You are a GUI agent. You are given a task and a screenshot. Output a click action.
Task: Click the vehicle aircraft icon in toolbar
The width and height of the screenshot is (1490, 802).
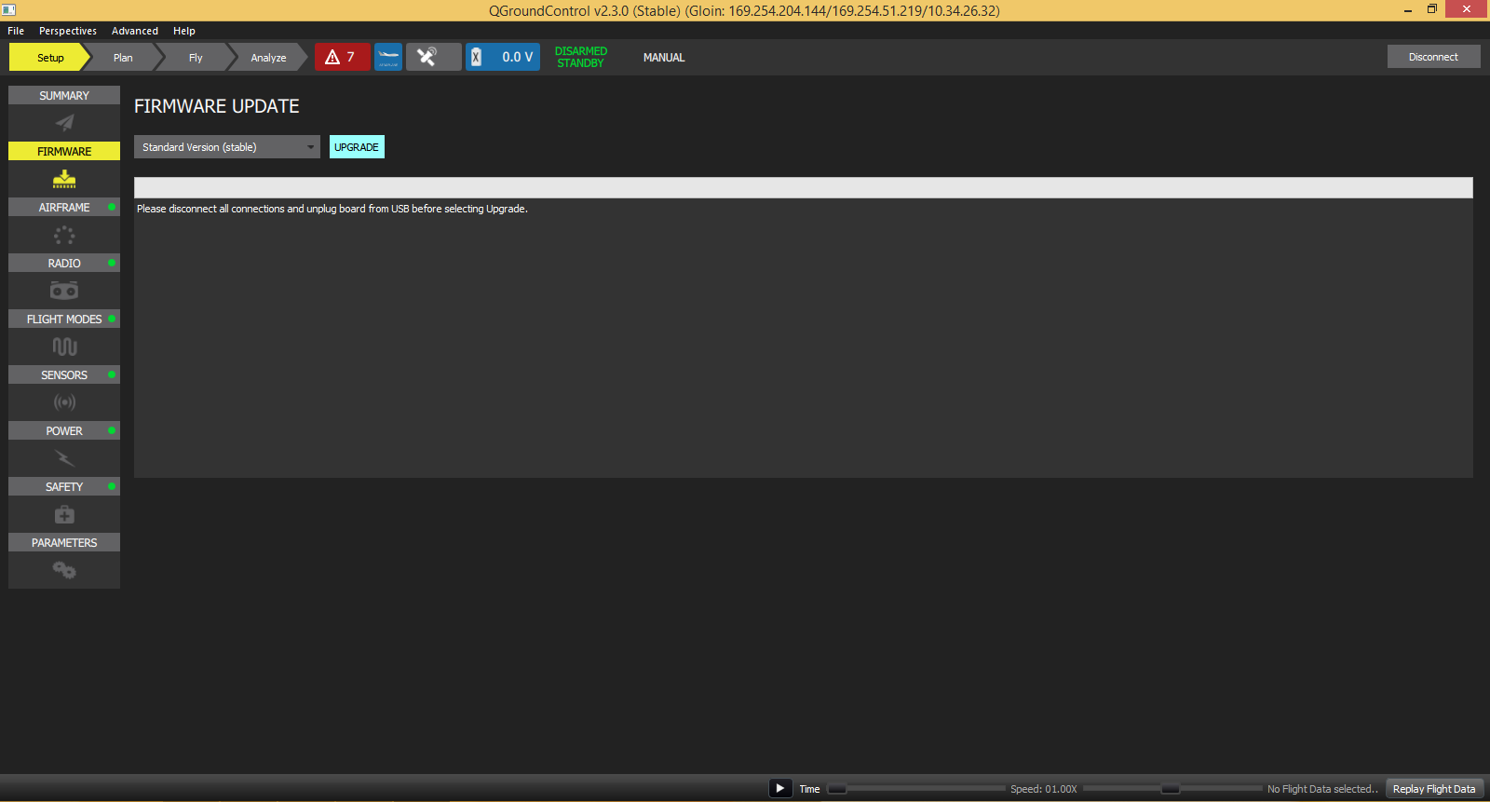coord(388,57)
